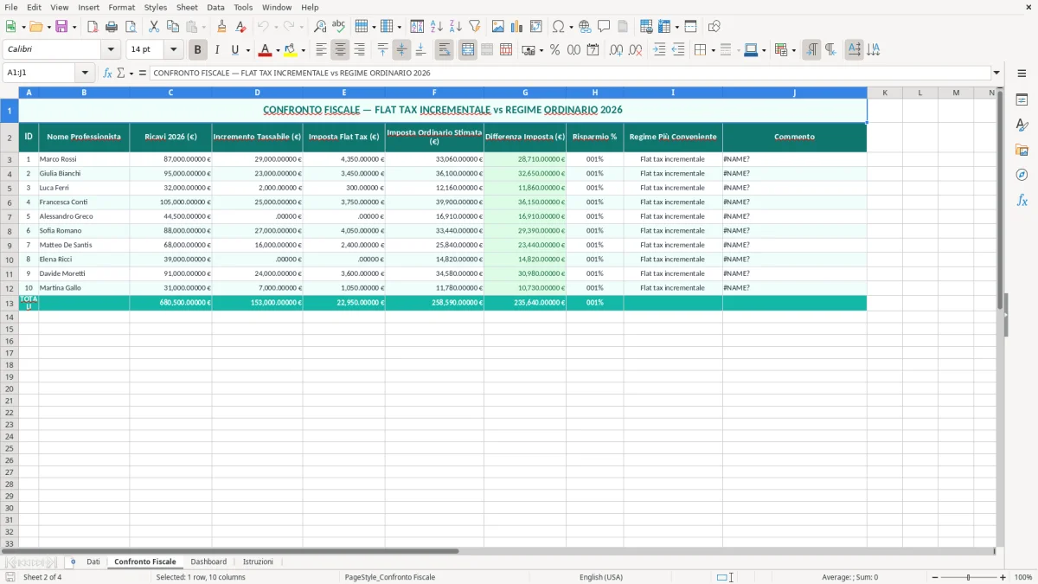Open the Font Size dropdown
The width and height of the screenshot is (1038, 584).
[x=173, y=50]
